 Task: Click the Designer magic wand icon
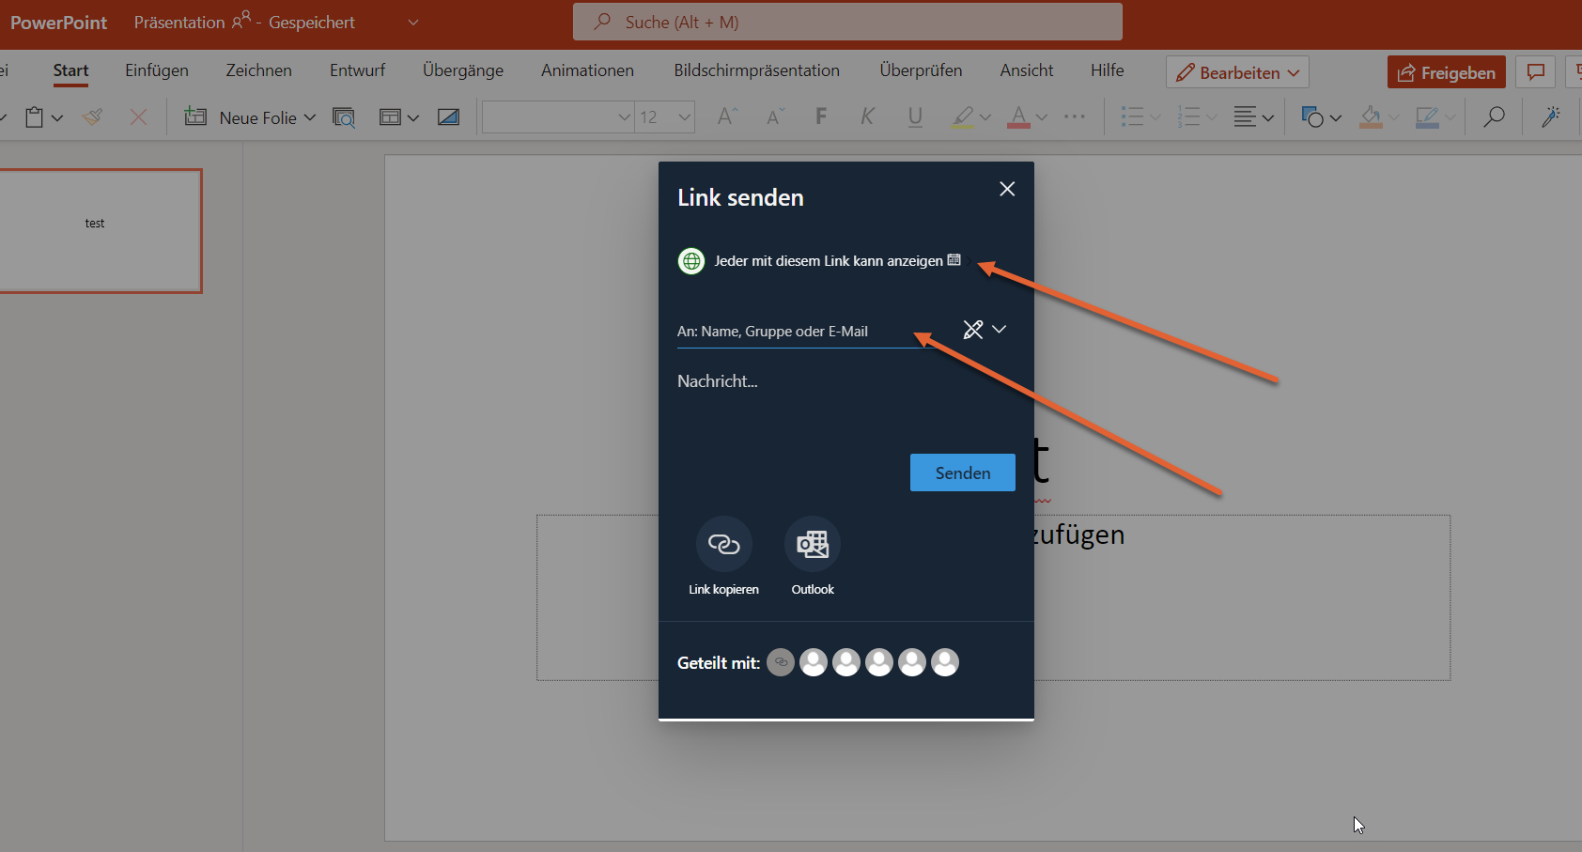(1551, 117)
